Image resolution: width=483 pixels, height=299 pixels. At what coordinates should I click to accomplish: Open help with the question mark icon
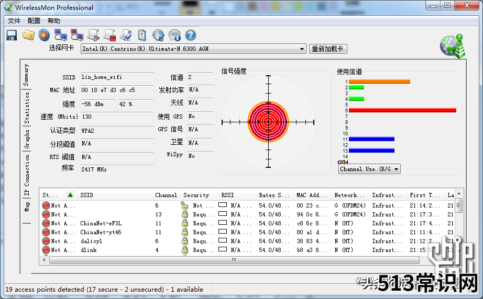click(191, 36)
